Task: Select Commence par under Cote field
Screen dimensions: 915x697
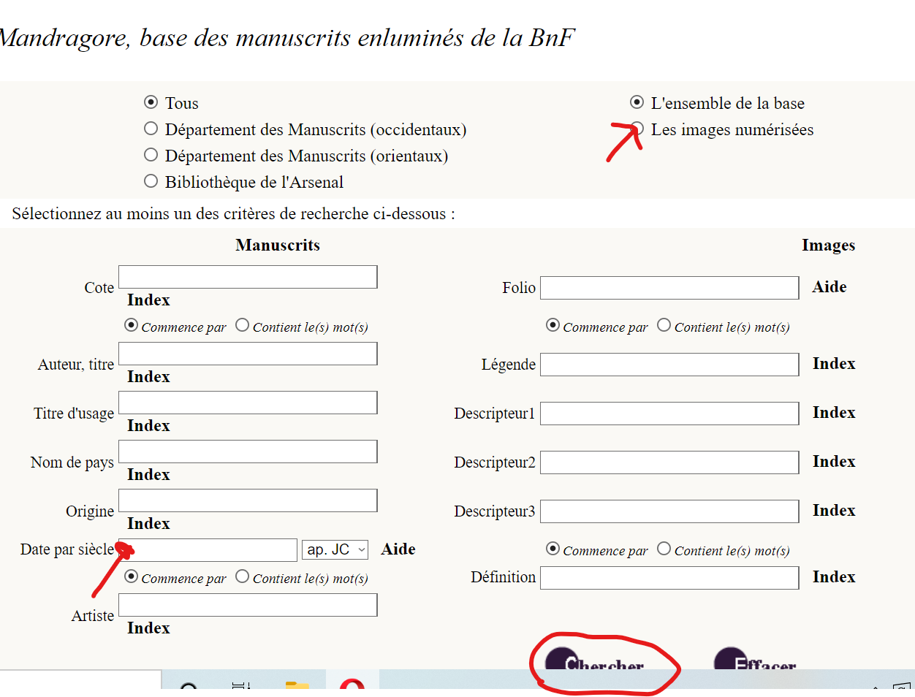Action: point(132,325)
